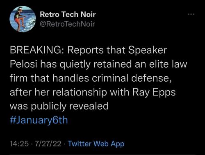This screenshot has width=205, height=155.
Task: Click the word Reports in the tweet
Action: [85, 50]
